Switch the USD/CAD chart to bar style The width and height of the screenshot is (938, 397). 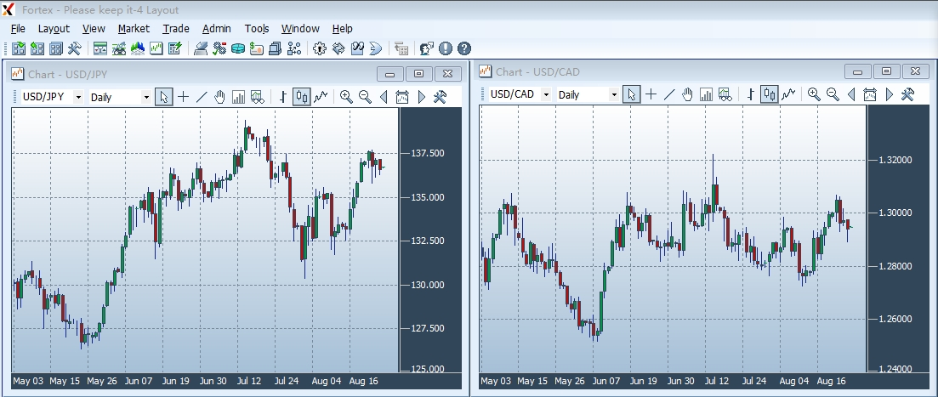751,94
